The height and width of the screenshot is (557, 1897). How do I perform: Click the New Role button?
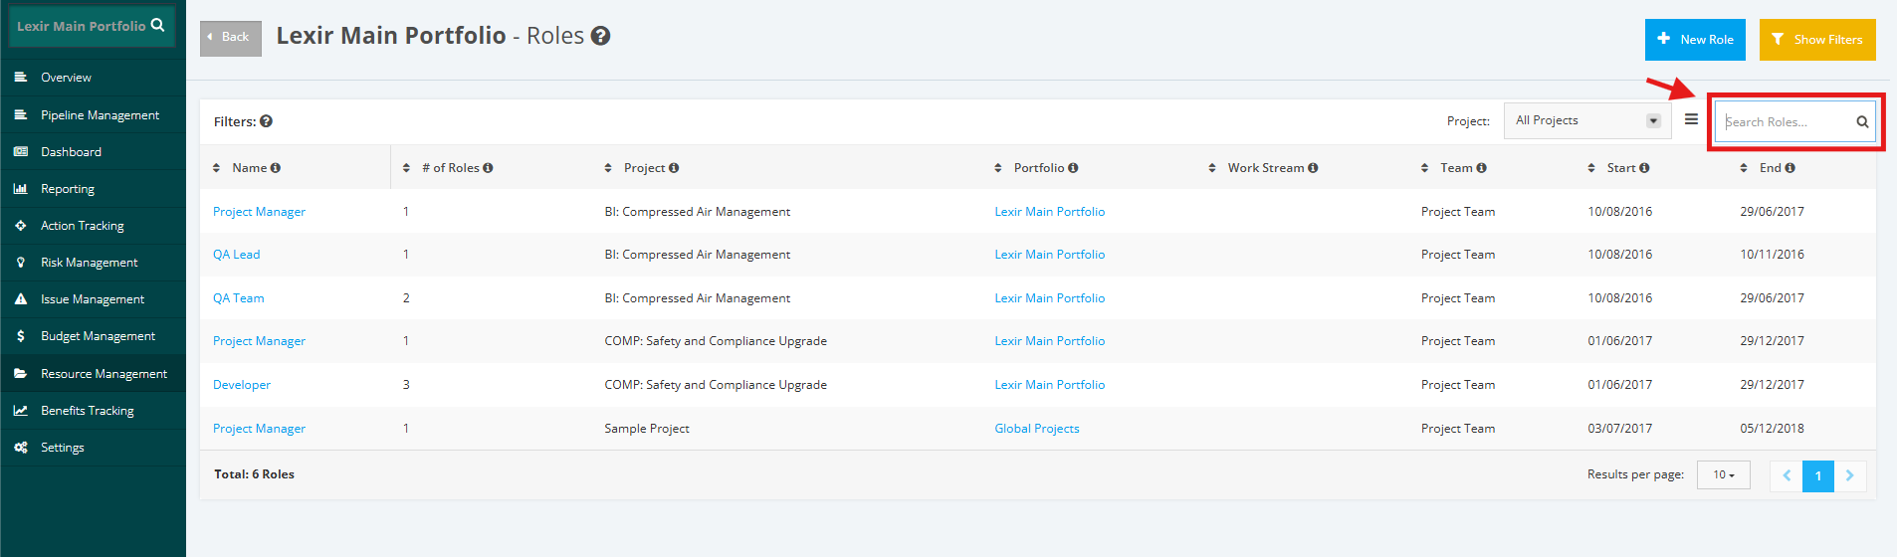point(1695,40)
